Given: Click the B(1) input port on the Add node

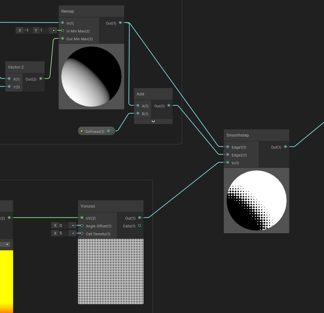Looking at the screenshot, I should [137, 114].
